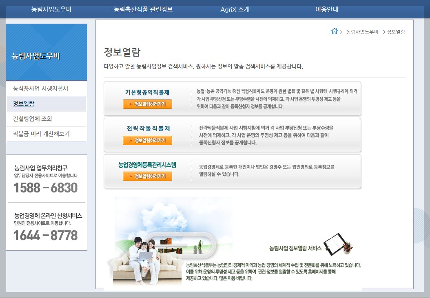Select 직불금 미리 계산해보기 in sidebar

tap(47, 134)
